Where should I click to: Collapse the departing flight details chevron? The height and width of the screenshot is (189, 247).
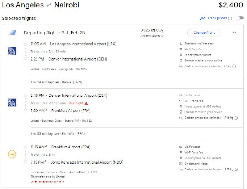pos(234,32)
